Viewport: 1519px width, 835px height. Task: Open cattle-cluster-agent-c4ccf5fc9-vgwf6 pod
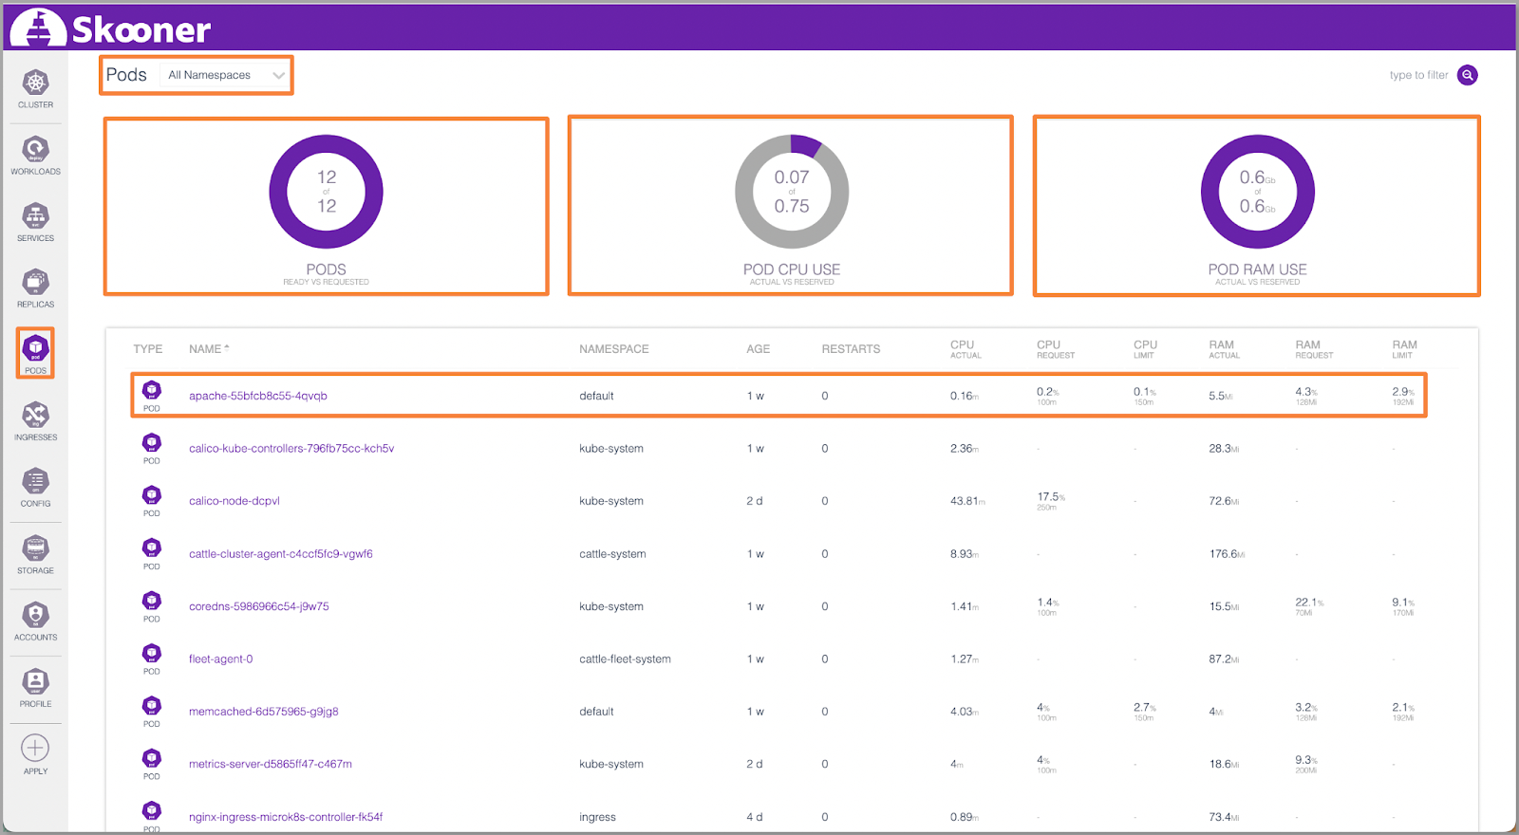[x=281, y=554]
